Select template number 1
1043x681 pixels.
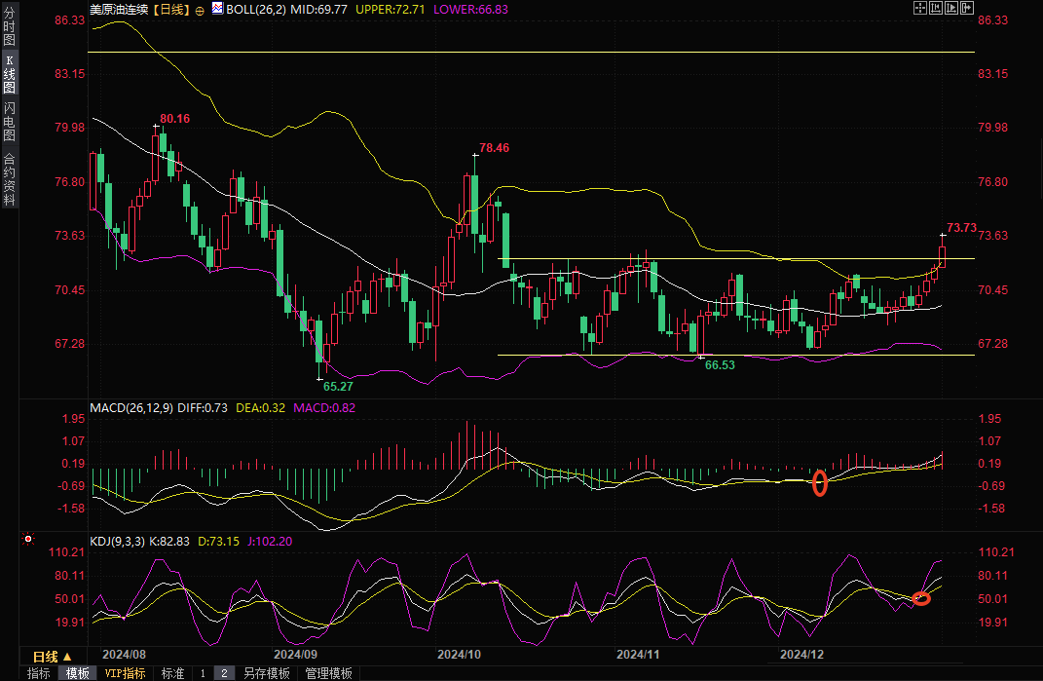tap(203, 673)
